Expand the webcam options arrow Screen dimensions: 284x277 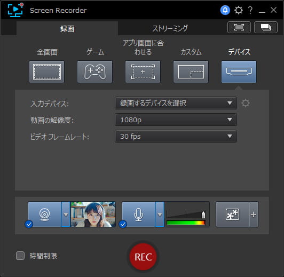[66, 215]
